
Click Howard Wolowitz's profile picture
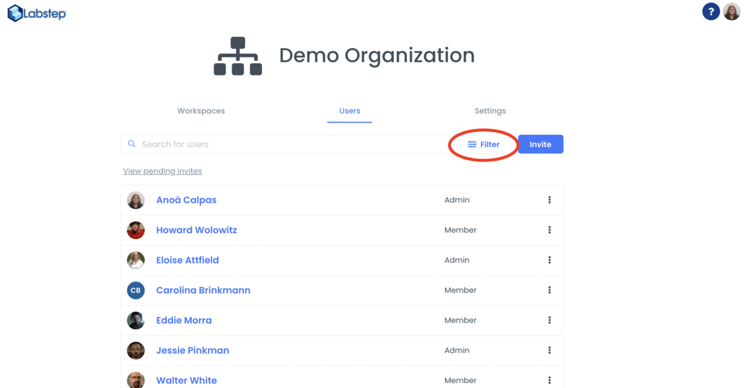(135, 230)
